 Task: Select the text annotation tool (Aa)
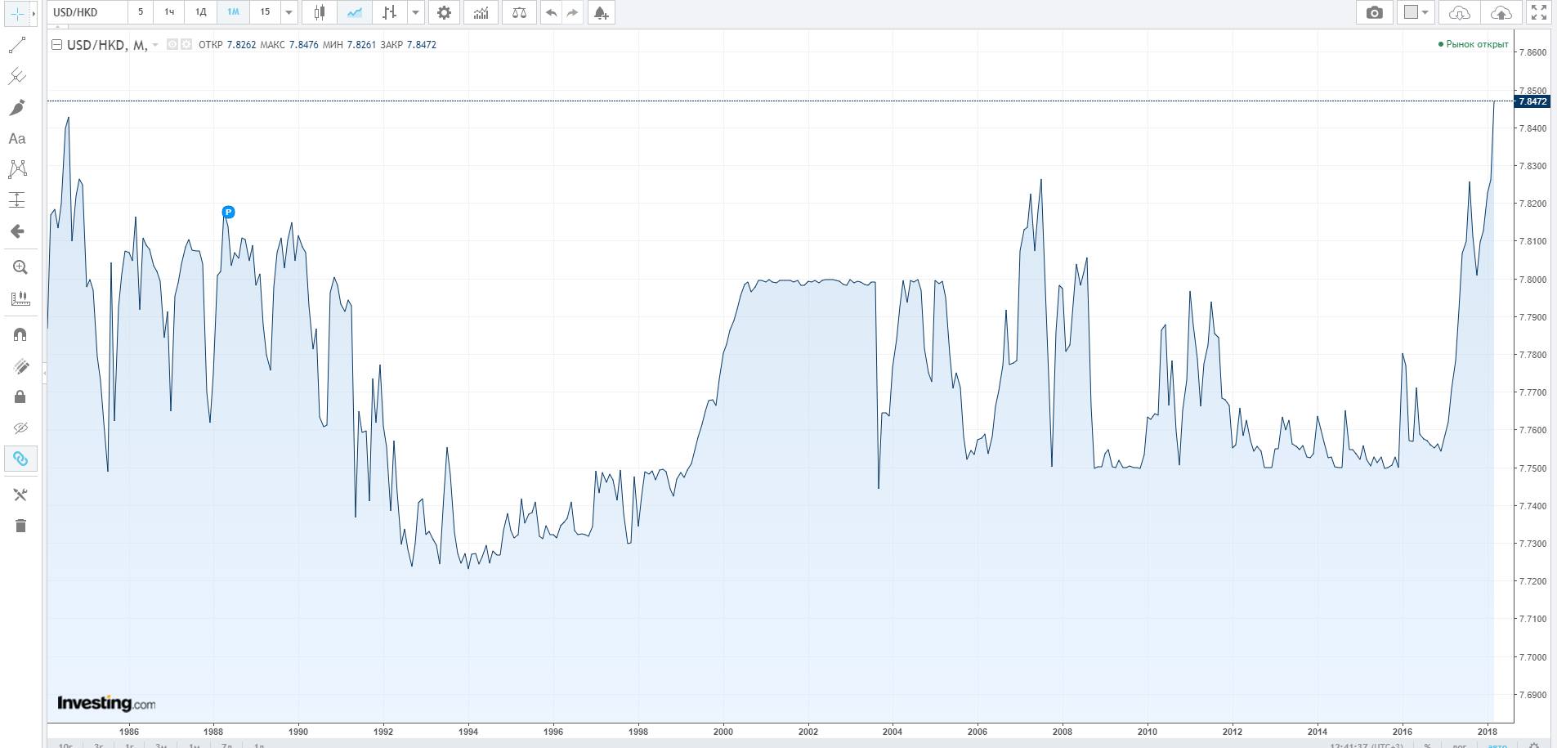pyautogui.click(x=17, y=139)
